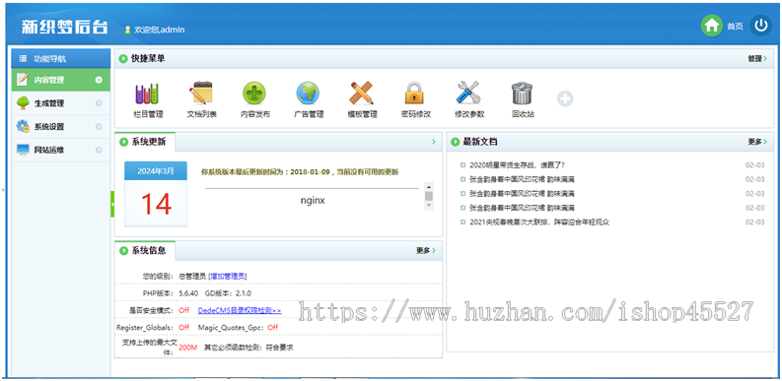Open the 栏目管理 books icon
782x381 pixels.
pos(148,94)
